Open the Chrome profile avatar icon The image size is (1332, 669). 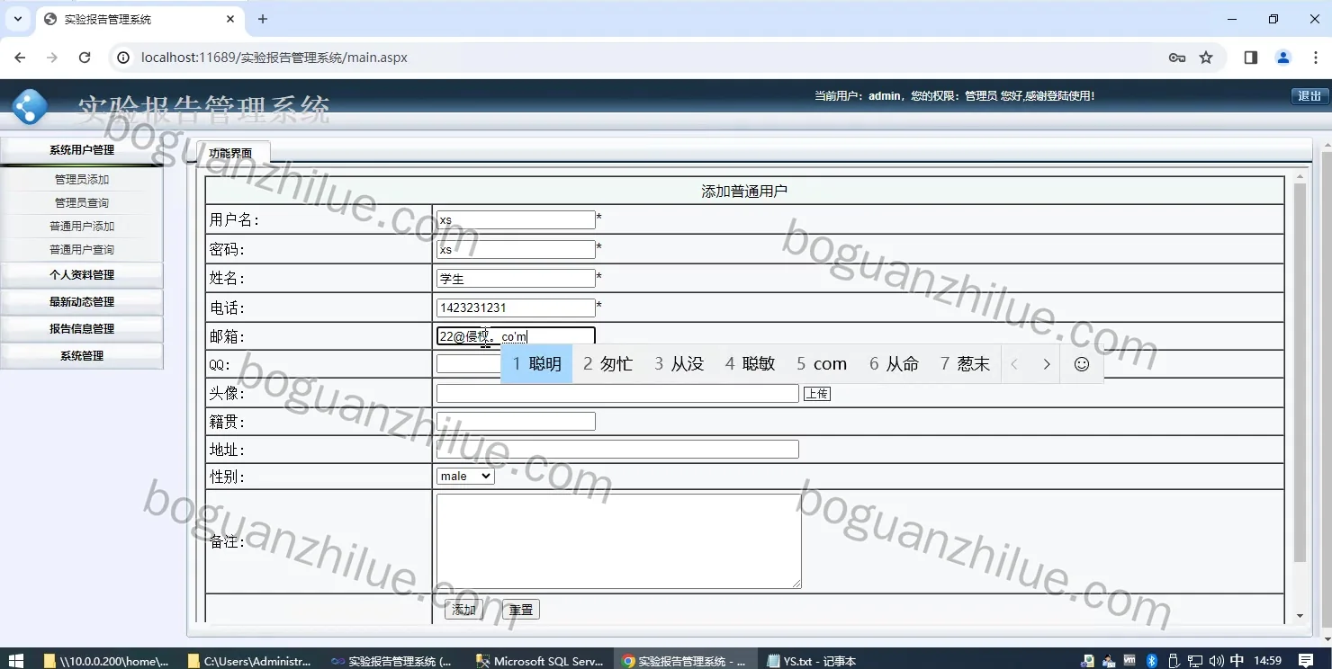tap(1283, 58)
